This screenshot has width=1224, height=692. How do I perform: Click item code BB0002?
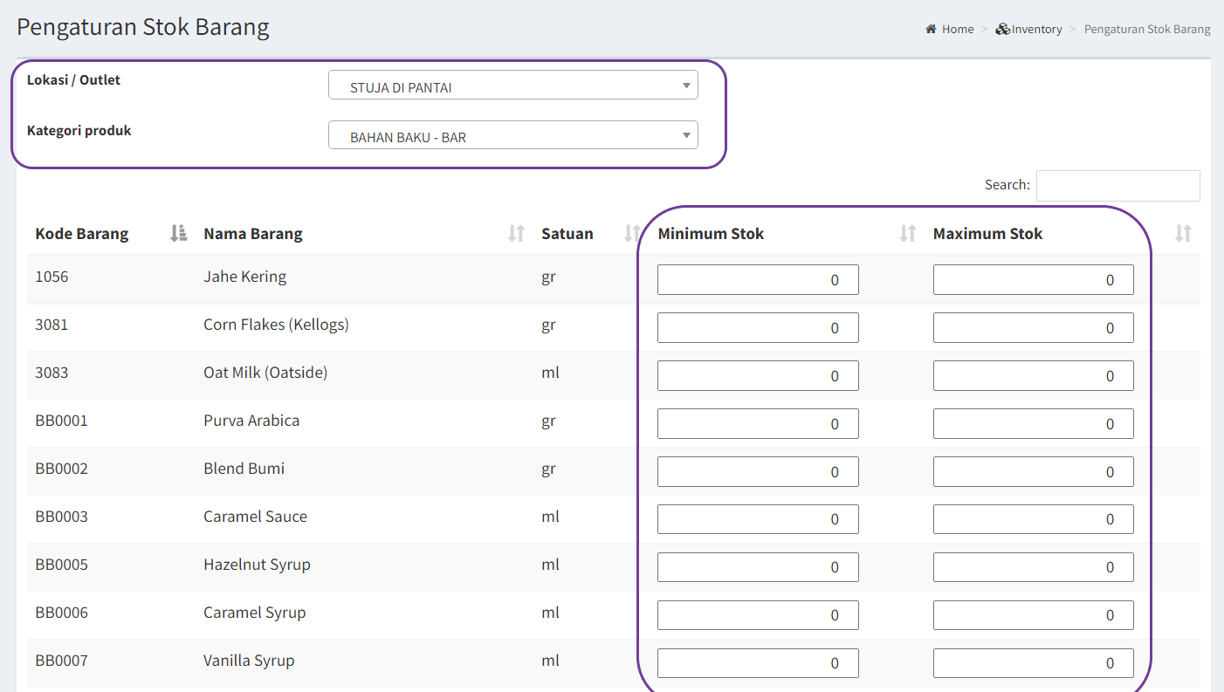pyautogui.click(x=61, y=469)
